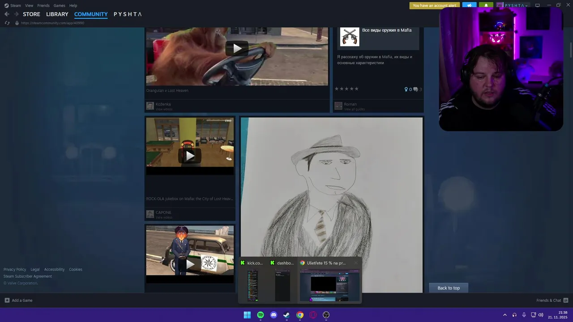The height and width of the screenshot is (322, 573).
Task: Open the clock and date 21:38
Action: 558,315
